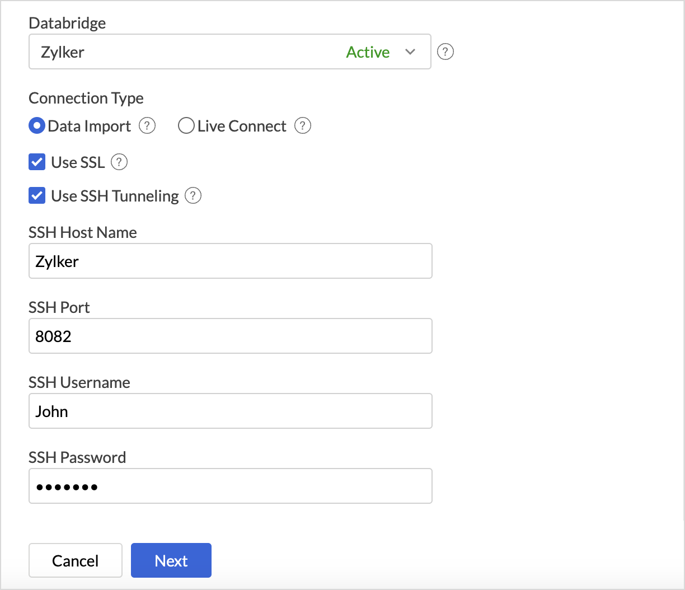Expand the Databridge dropdown chevron arrow

(410, 52)
